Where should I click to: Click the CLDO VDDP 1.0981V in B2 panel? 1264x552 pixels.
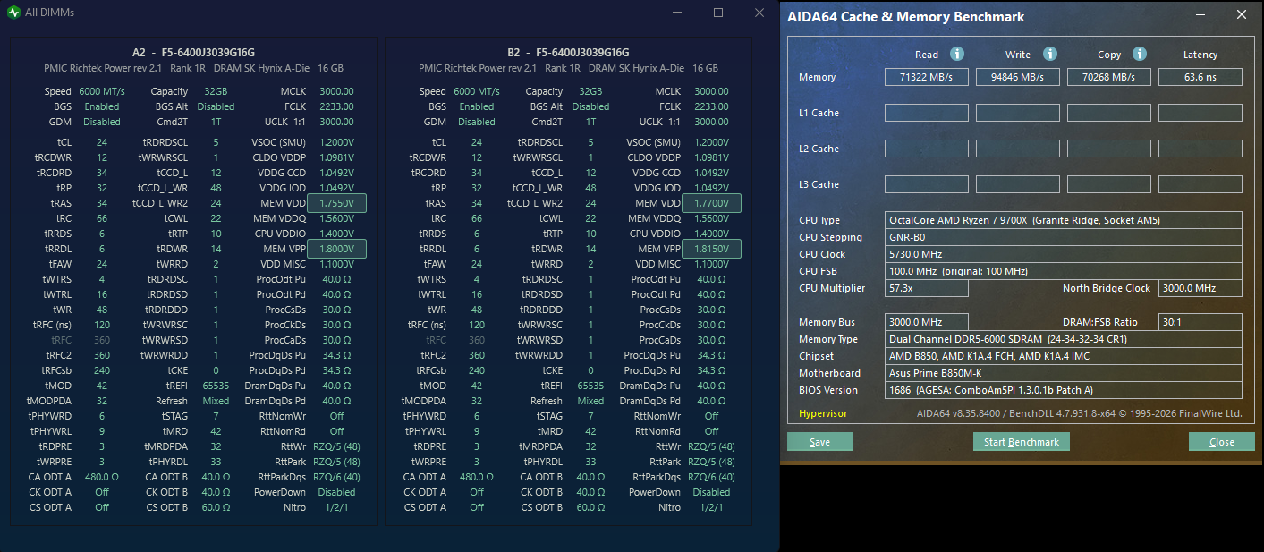click(711, 157)
